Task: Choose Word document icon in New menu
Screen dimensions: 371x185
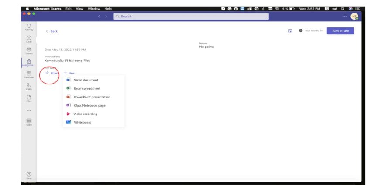Action: pyautogui.click(x=69, y=80)
